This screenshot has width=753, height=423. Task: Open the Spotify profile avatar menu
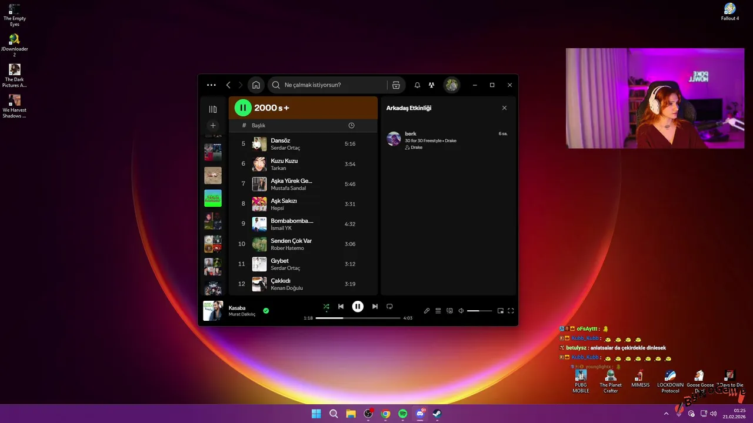coord(452,85)
